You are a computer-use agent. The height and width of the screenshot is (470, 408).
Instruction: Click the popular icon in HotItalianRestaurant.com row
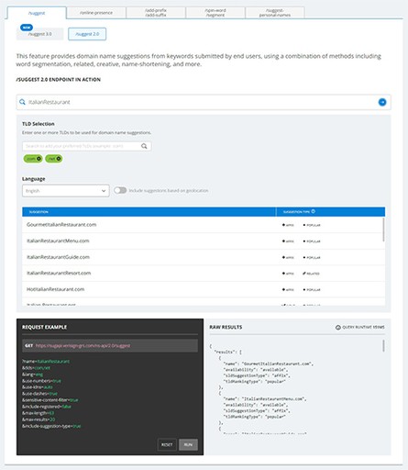tap(304, 289)
